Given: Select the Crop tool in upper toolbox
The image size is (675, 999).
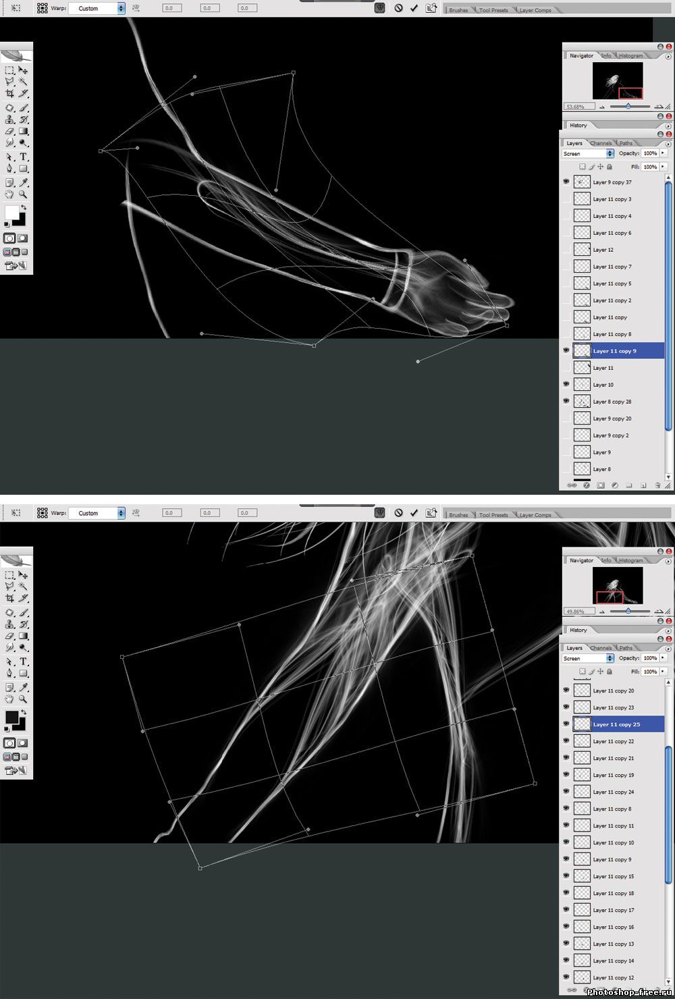Looking at the screenshot, I should [x=9, y=93].
